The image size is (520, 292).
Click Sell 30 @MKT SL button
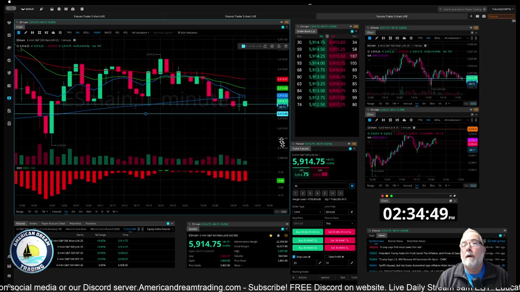(340, 240)
